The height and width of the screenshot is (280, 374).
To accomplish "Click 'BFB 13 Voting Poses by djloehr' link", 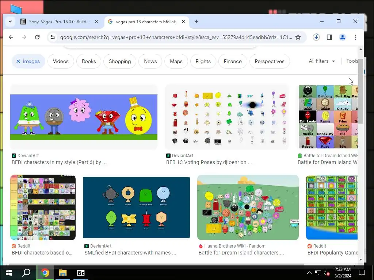I will 209,162.
